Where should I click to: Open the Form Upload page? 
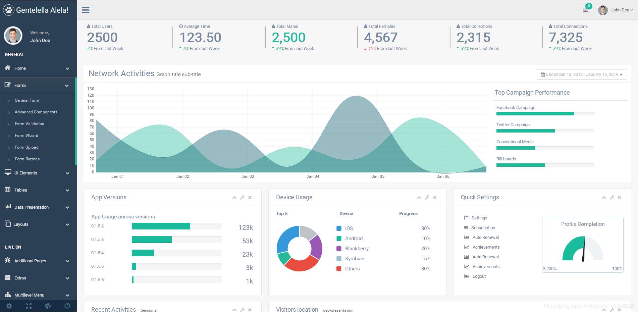pyautogui.click(x=26, y=147)
